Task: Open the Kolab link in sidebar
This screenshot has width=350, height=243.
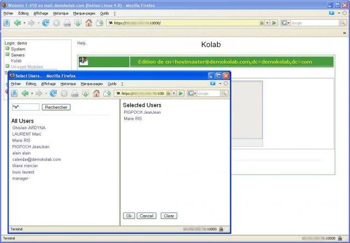Action: tap(16, 61)
